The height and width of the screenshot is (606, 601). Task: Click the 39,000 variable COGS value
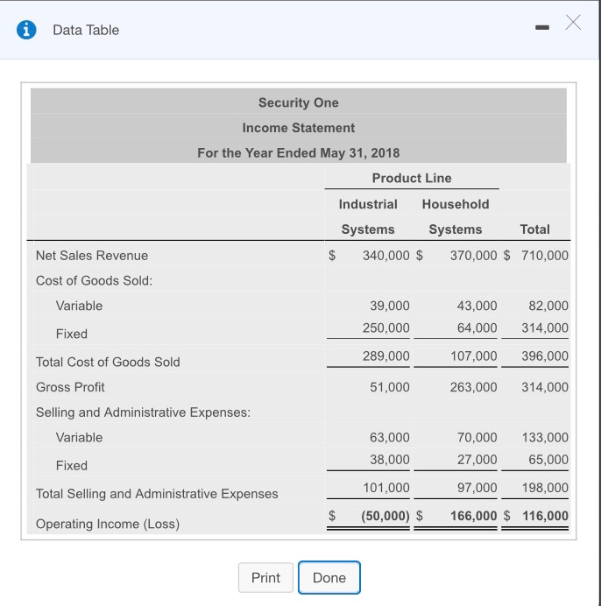point(390,306)
